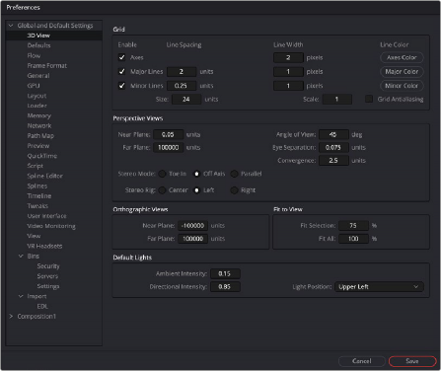Collapse the Bins tree section

21,256
